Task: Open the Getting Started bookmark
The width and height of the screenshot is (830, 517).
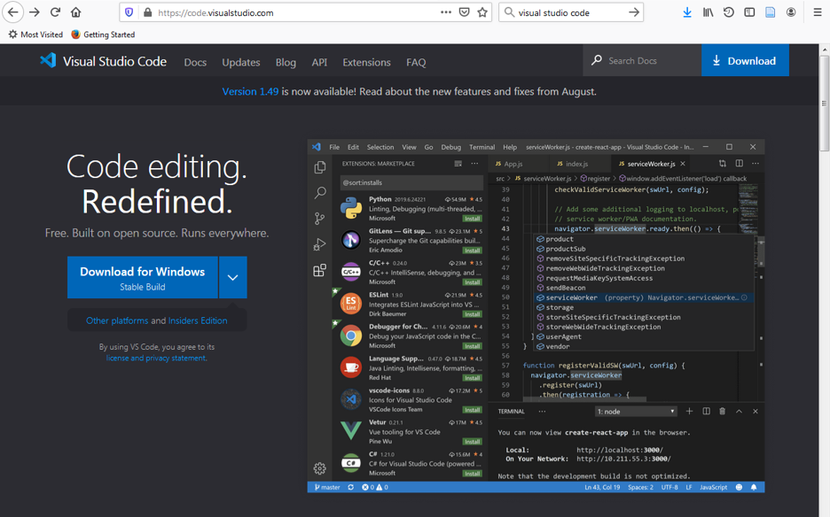Action: pyautogui.click(x=103, y=35)
